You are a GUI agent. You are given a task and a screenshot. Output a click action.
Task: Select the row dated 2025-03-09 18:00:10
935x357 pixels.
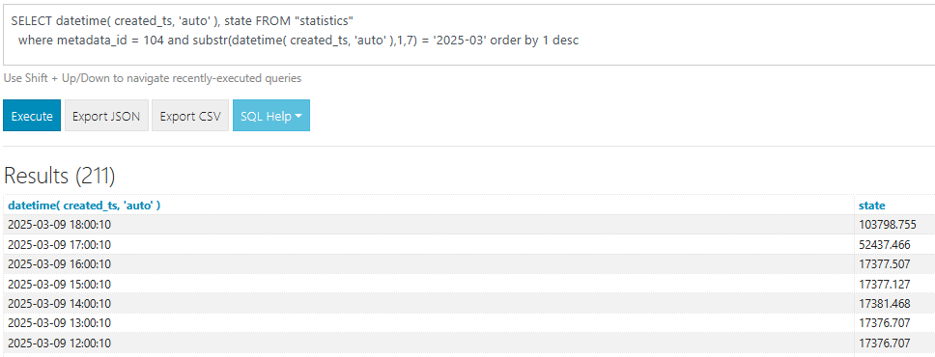tap(468, 225)
